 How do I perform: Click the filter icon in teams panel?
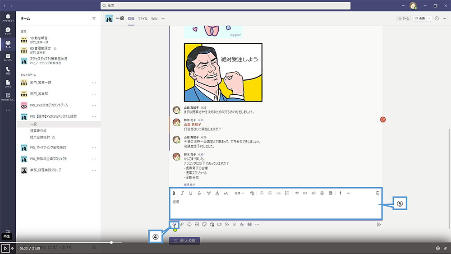(94, 18)
